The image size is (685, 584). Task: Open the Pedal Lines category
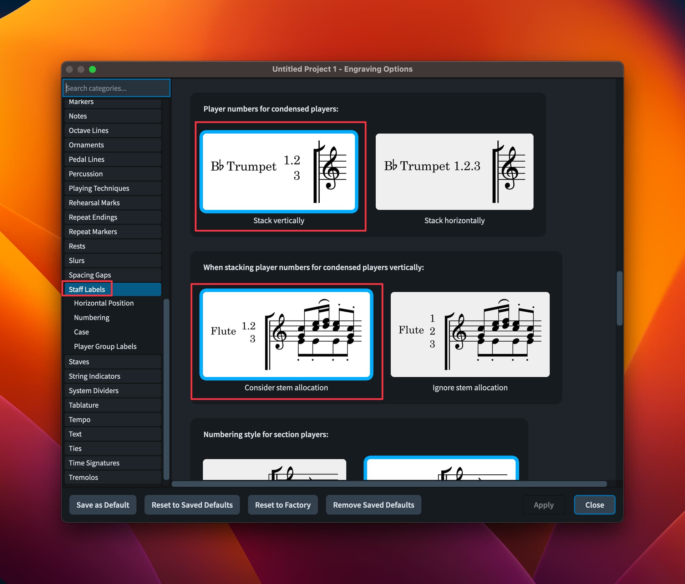[113, 160]
